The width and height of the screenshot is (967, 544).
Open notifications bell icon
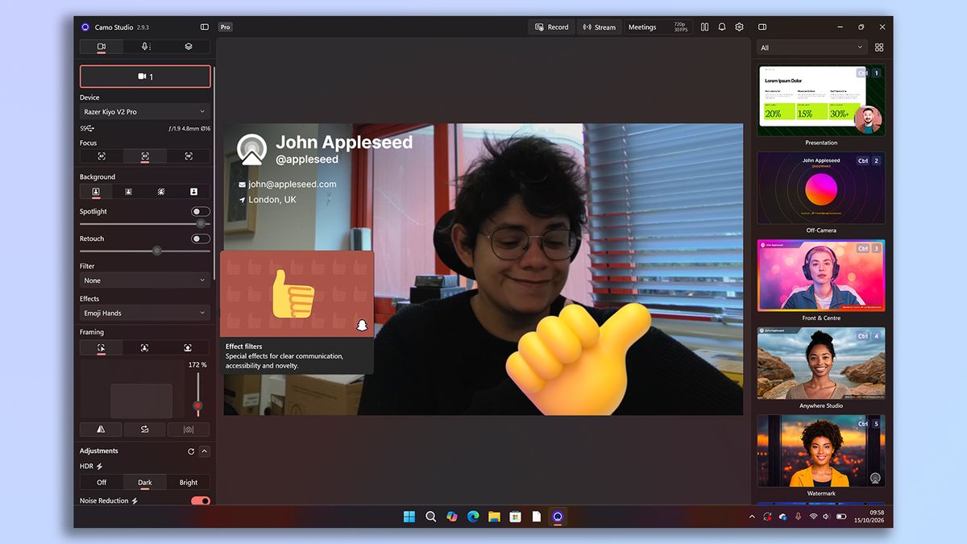(x=722, y=27)
